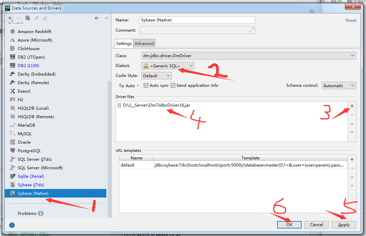This screenshot has height=236, width=366.
Task: Select the Exasol driver
Action: 56,91
